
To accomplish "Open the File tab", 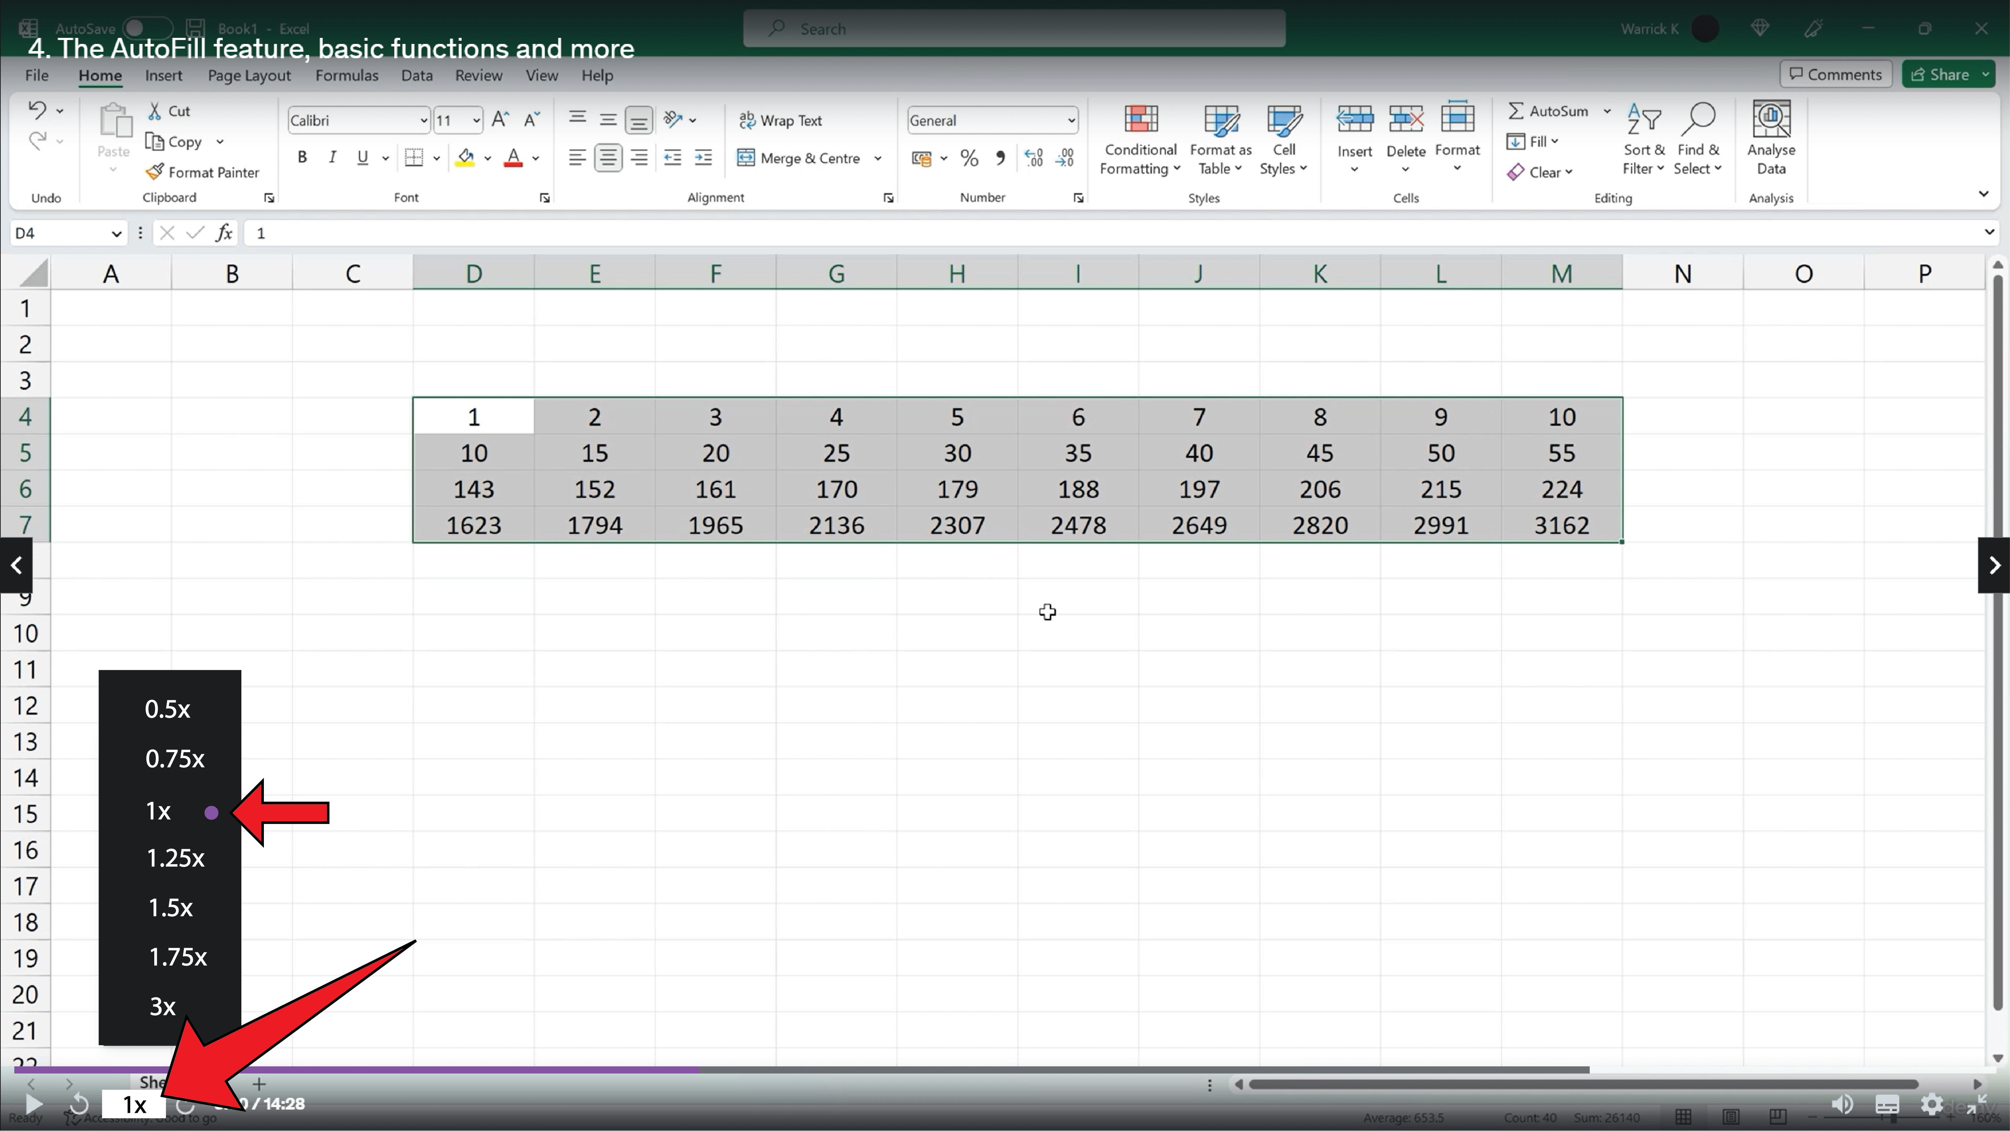I will coord(37,75).
